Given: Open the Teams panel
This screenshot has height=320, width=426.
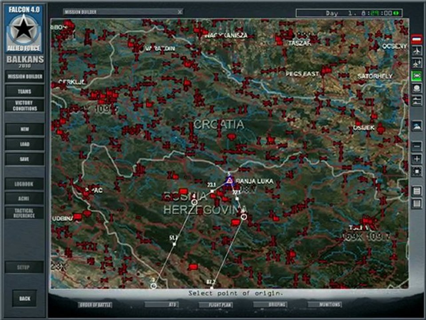Looking at the screenshot, I should (x=24, y=92).
